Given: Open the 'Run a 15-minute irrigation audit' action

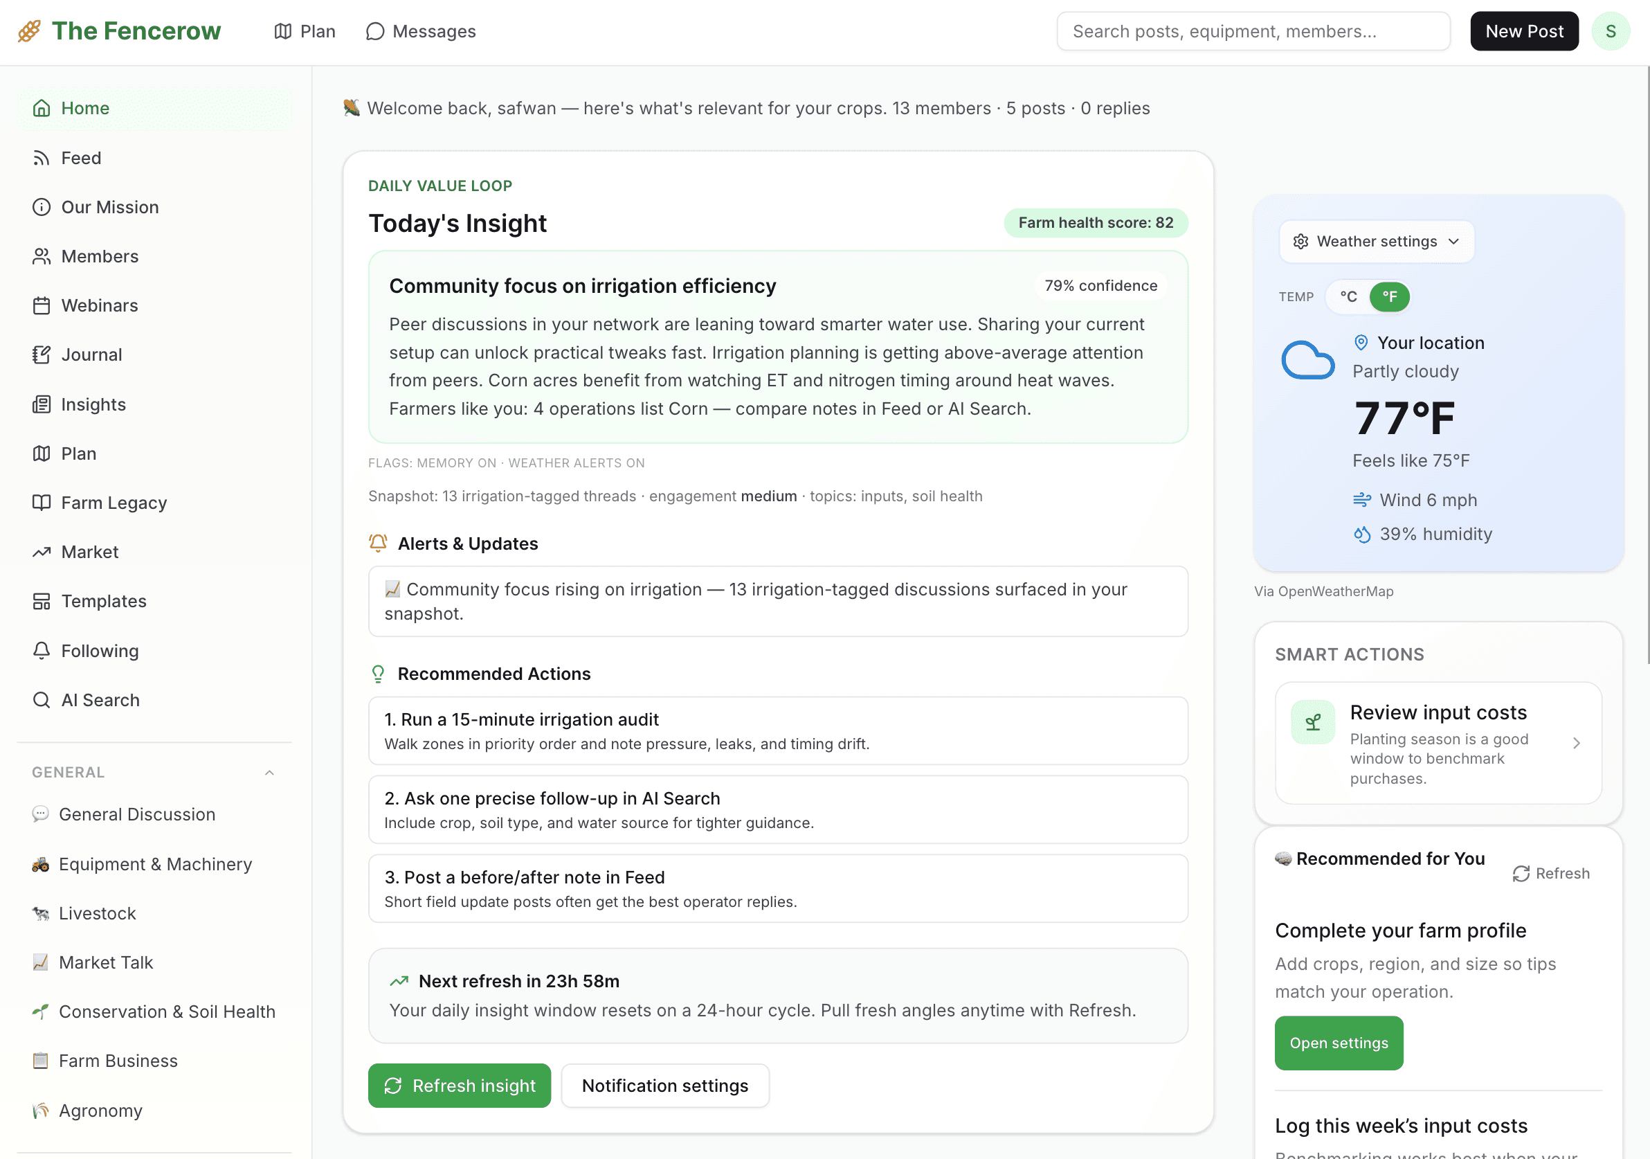Looking at the screenshot, I should point(777,730).
